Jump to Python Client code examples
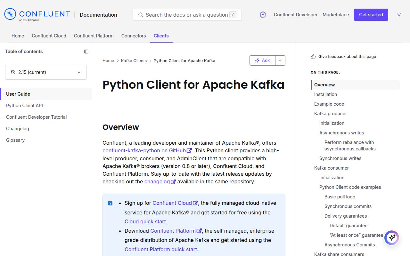The image size is (410, 256). [350, 187]
